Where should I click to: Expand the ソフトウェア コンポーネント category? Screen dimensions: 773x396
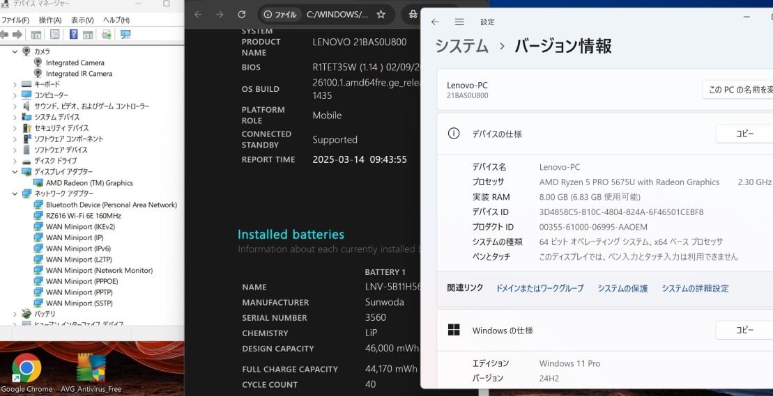tap(15, 138)
